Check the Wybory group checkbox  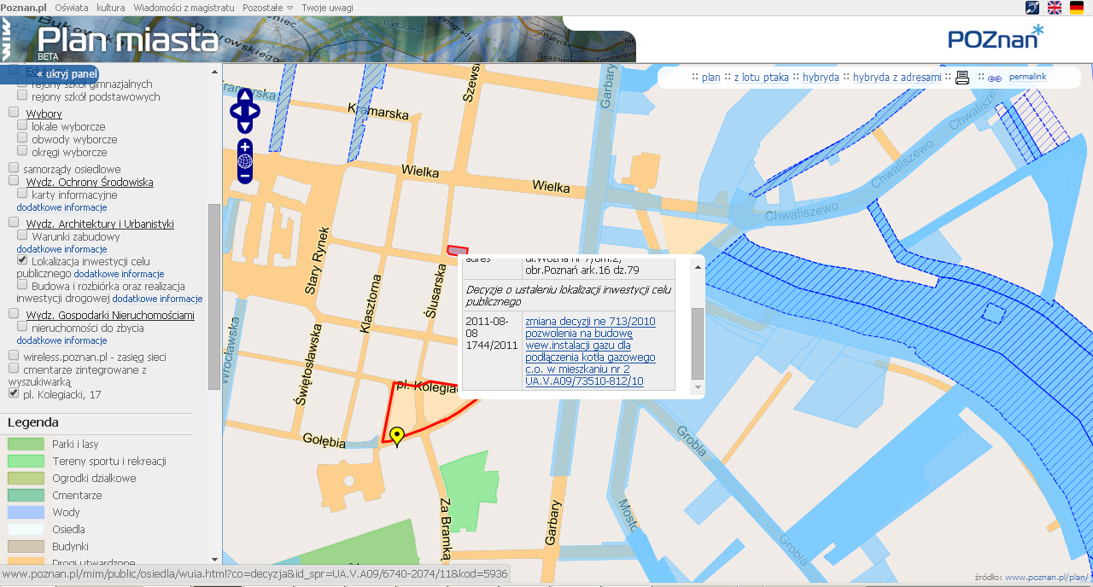14,113
